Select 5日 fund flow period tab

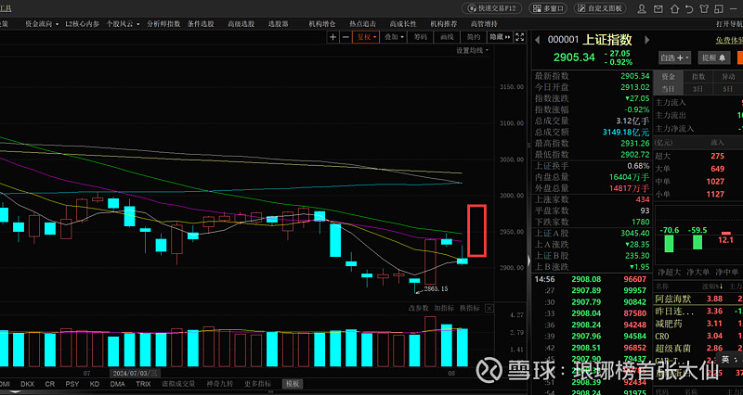pos(728,89)
